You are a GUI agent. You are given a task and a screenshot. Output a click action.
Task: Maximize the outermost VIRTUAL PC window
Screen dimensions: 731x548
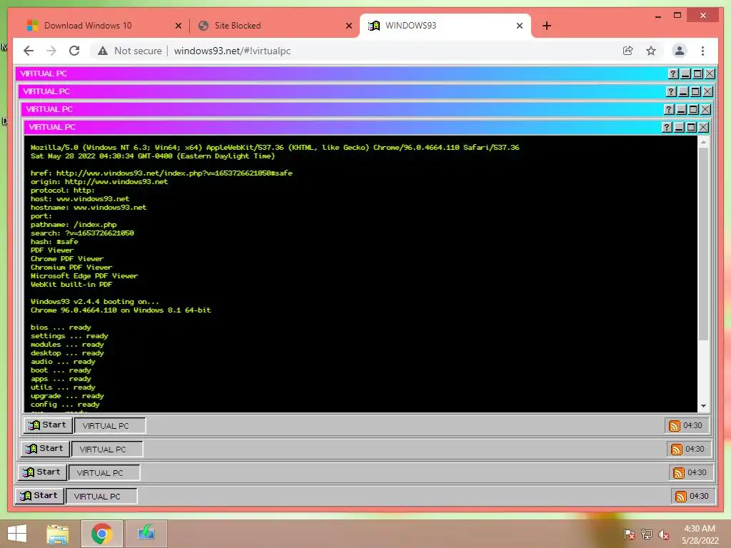click(x=698, y=73)
